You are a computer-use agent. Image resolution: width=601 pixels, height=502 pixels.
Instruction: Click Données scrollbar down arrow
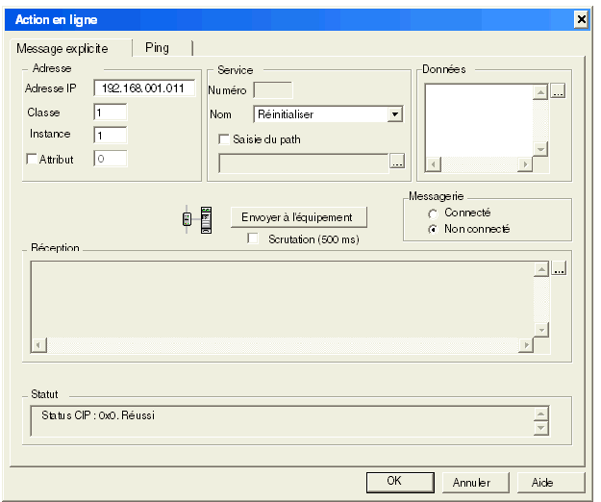coord(540,149)
